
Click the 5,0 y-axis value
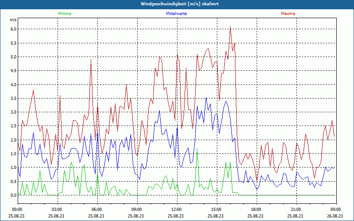pyautogui.click(x=14, y=57)
